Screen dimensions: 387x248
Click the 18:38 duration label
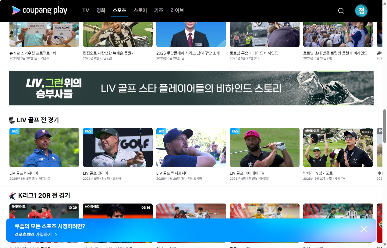(x=366, y=132)
